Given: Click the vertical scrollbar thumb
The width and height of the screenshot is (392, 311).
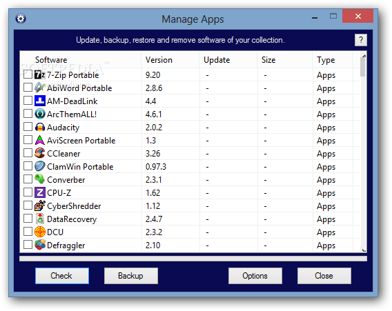Looking at the screenshot, I should (x=363, y=67).
